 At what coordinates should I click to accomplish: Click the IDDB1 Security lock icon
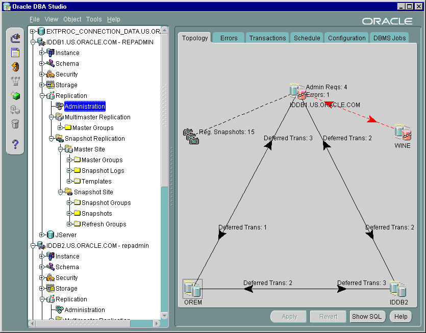(51, 74)
